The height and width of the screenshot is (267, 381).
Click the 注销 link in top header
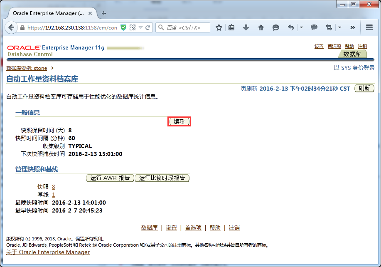click(362, 46)
